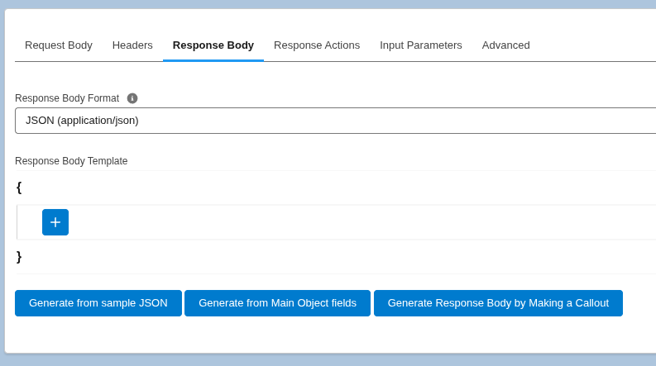This screenshot has width=656, height=366.
Task: Click the closing curly brace in template
Action: point(19,257)
